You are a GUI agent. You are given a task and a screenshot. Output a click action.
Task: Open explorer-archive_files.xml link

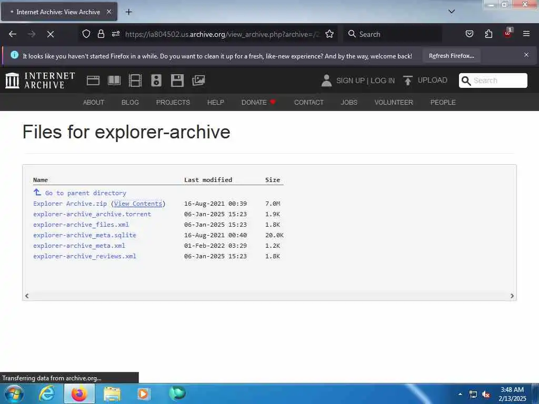pos(81,225)
